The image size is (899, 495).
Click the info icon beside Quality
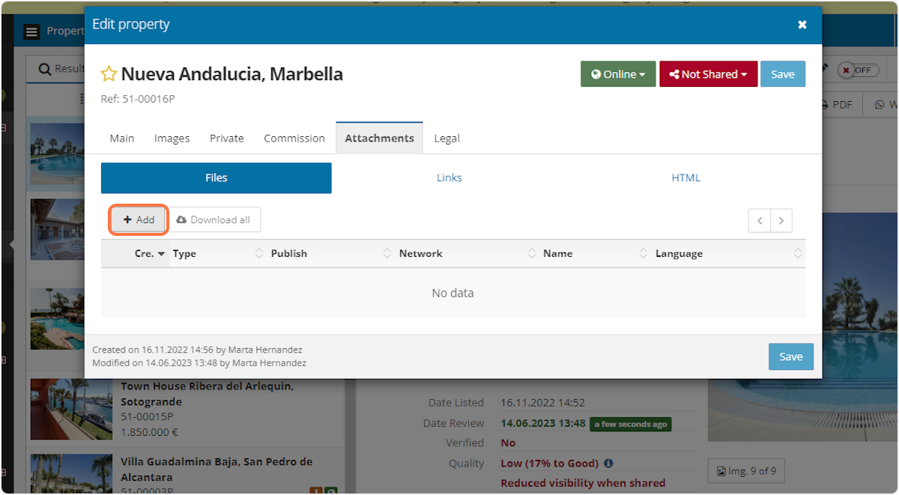608,464
